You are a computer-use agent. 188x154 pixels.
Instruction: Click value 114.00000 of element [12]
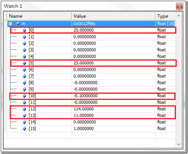pyautogui.click(x=84, y=109)
